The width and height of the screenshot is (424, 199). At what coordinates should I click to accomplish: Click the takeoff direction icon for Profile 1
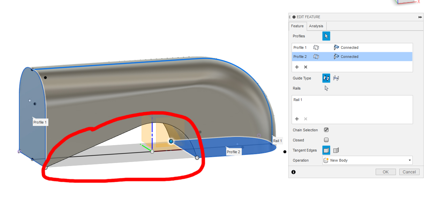tap(316, 47)
